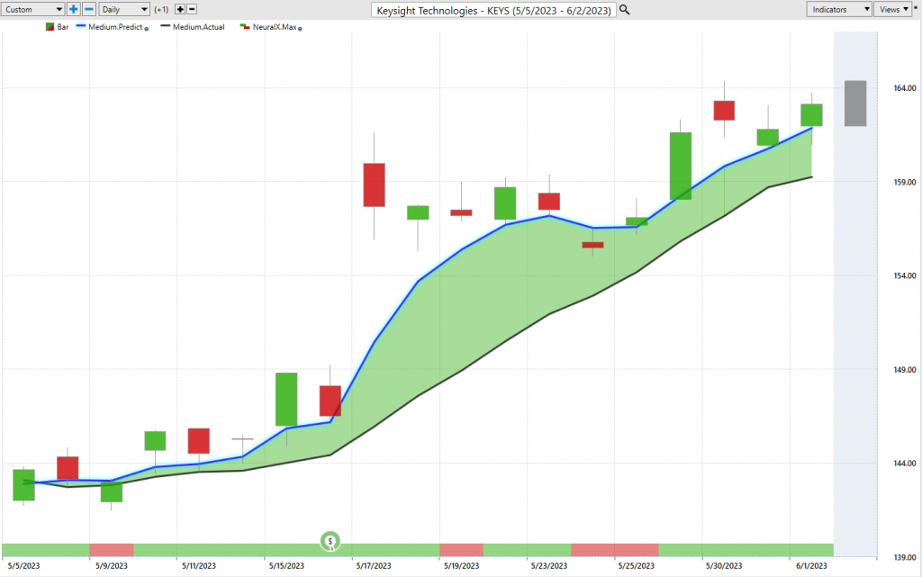This screenshot has height=577, width=922.
Task: Click the 149.00 price axis label
Action: [905, 370]
